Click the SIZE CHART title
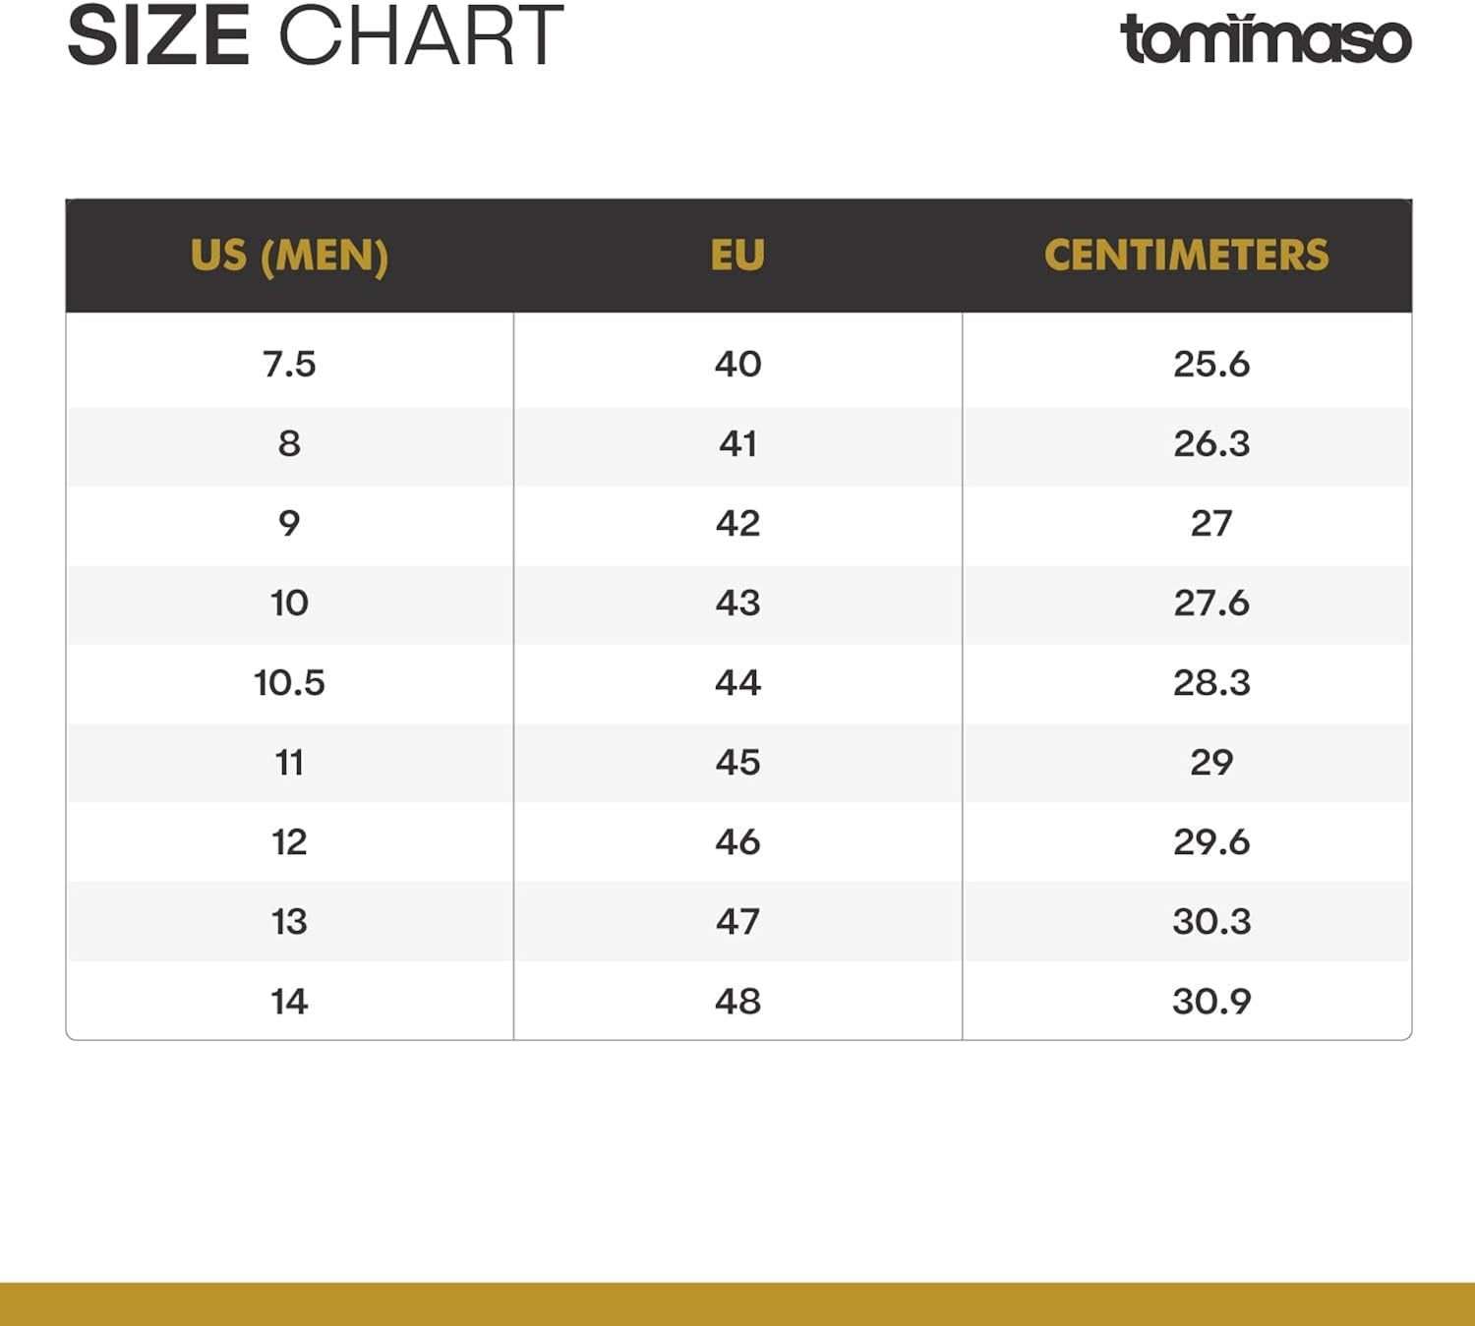This screenshot has height=1326, width=1475. click(315, 36)
